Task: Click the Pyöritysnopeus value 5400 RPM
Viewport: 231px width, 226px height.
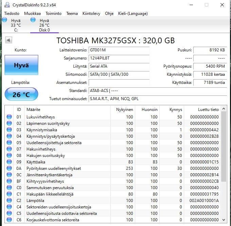Action: [x=210, y=66]
